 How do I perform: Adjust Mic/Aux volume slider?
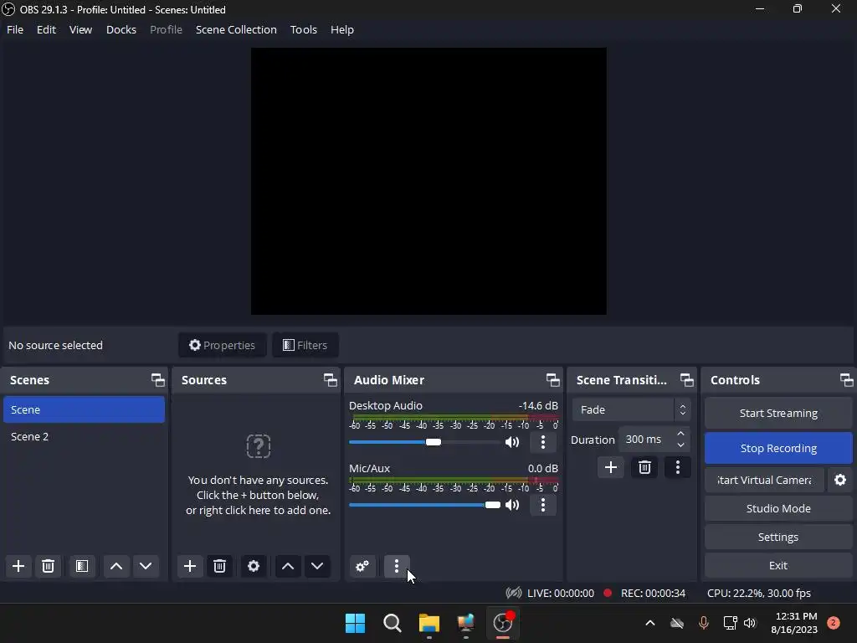pyautogui.click(x=492, y=505)
